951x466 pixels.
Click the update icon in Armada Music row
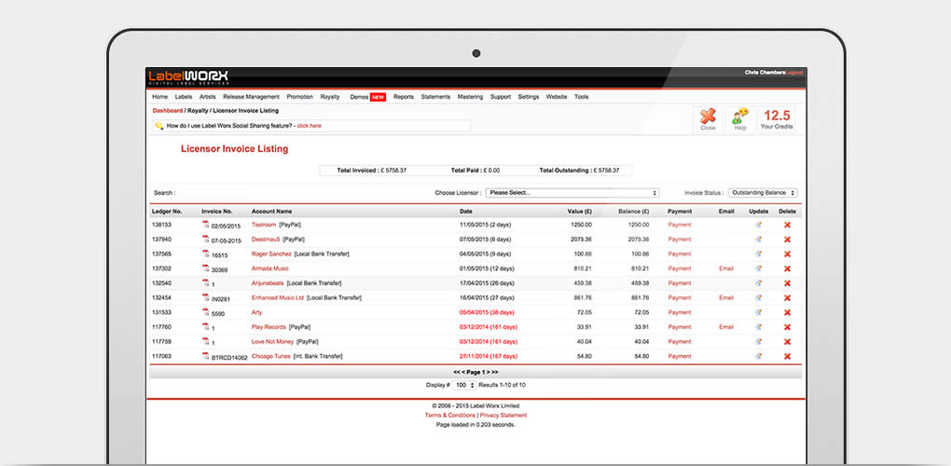[758, 268]
